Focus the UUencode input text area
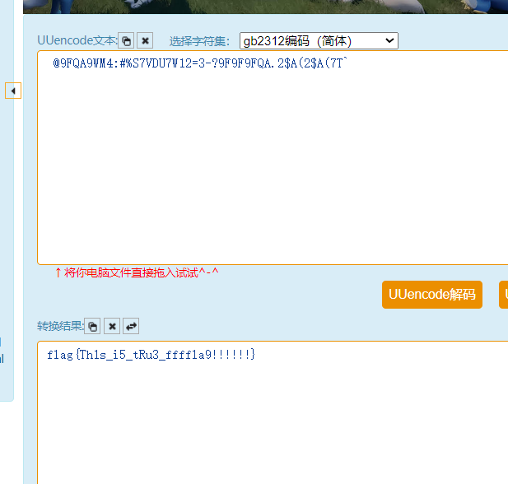The height and width of the screenshot is (484, 508). [x=273, y=158]
